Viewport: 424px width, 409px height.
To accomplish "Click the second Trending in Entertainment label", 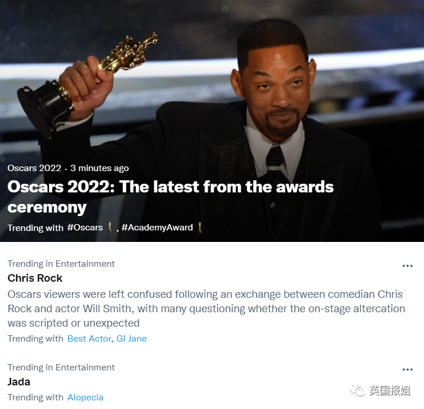I will point(61,368).
